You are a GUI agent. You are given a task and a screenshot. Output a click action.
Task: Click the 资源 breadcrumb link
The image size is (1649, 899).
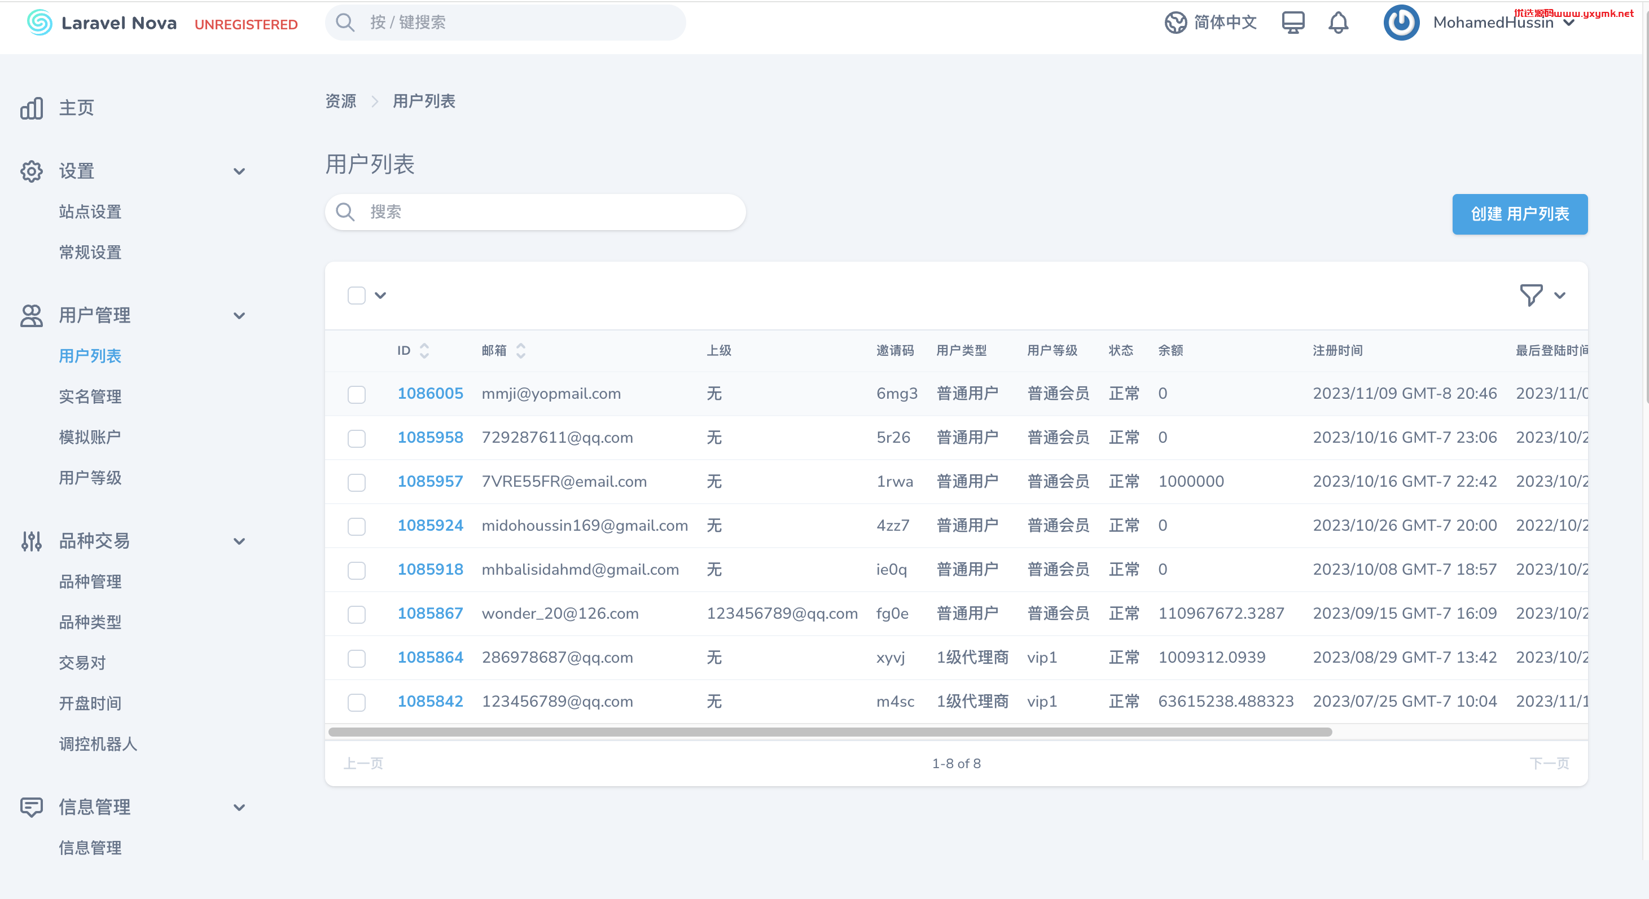340,101
